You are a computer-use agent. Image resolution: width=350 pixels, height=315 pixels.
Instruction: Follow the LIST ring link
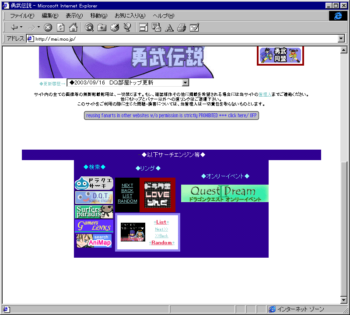[127, 196]
